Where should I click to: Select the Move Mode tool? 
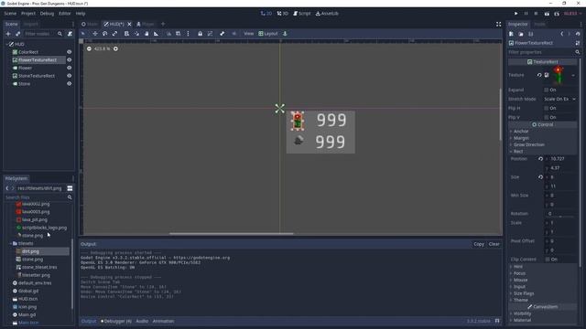coord(95,34)
